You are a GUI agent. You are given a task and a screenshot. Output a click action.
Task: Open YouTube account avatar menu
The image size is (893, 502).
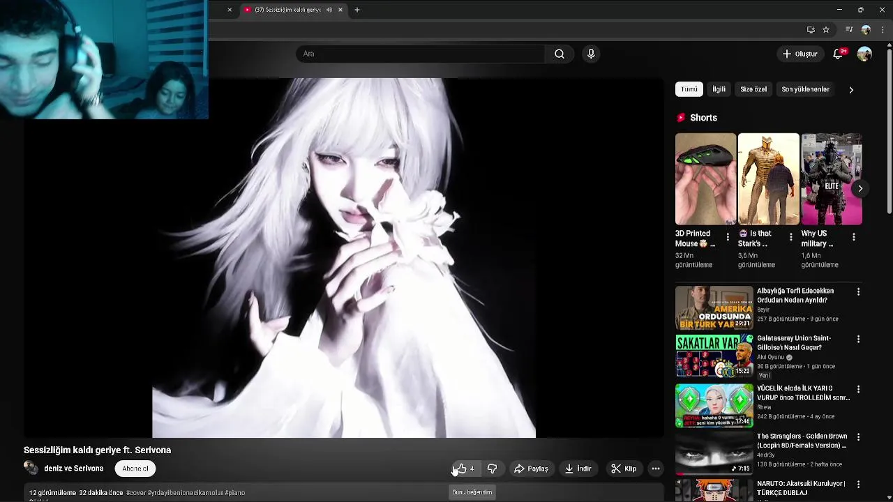[x=864, y=54]
